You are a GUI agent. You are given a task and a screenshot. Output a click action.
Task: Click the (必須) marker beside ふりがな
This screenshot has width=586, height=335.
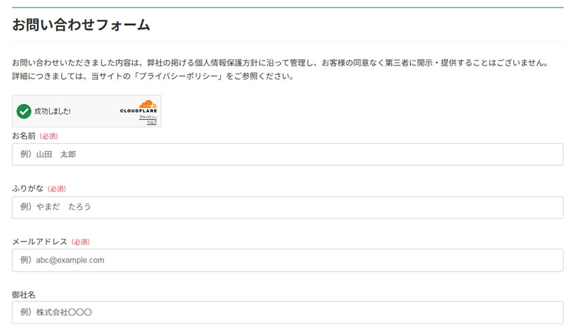click(x=57, y=189)
